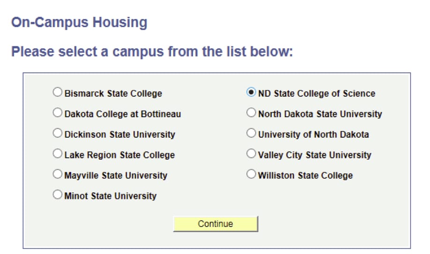Pick the Valley City State University radio button
Screen dimensions: 430x254
pos(252,154)
